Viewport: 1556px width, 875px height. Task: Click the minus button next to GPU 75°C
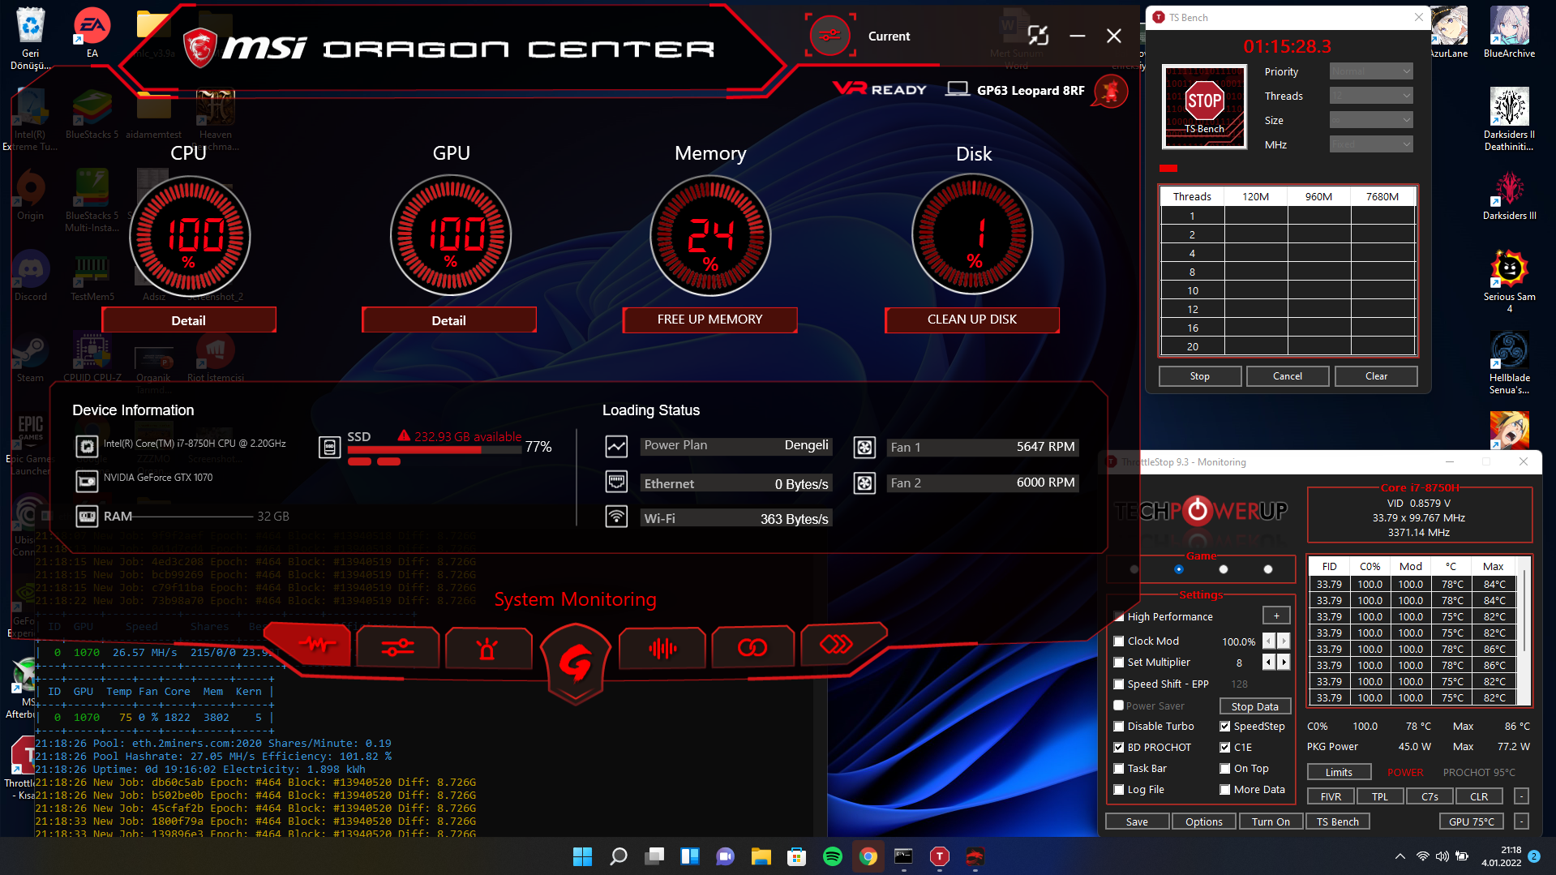pyautogui.click(x=1521, y=821)
